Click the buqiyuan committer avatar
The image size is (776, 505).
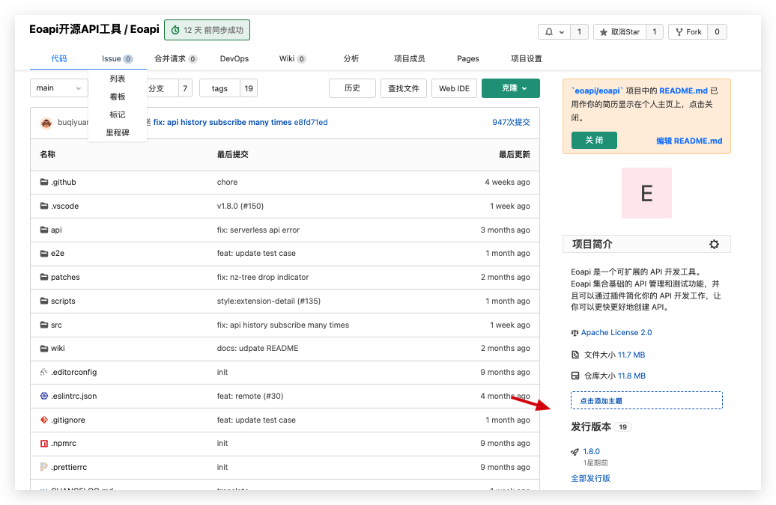coord(46,123)
